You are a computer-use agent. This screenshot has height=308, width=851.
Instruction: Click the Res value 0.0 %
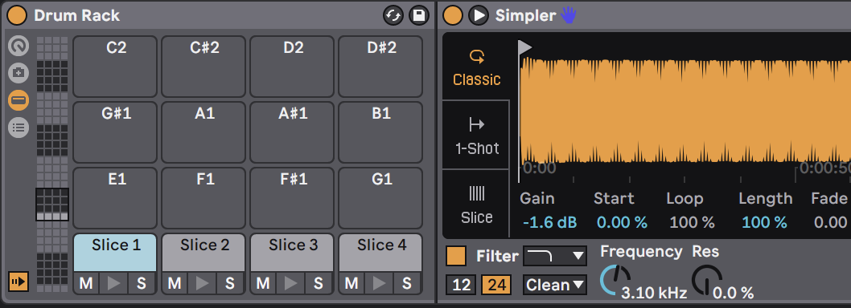tap(734, 294)
